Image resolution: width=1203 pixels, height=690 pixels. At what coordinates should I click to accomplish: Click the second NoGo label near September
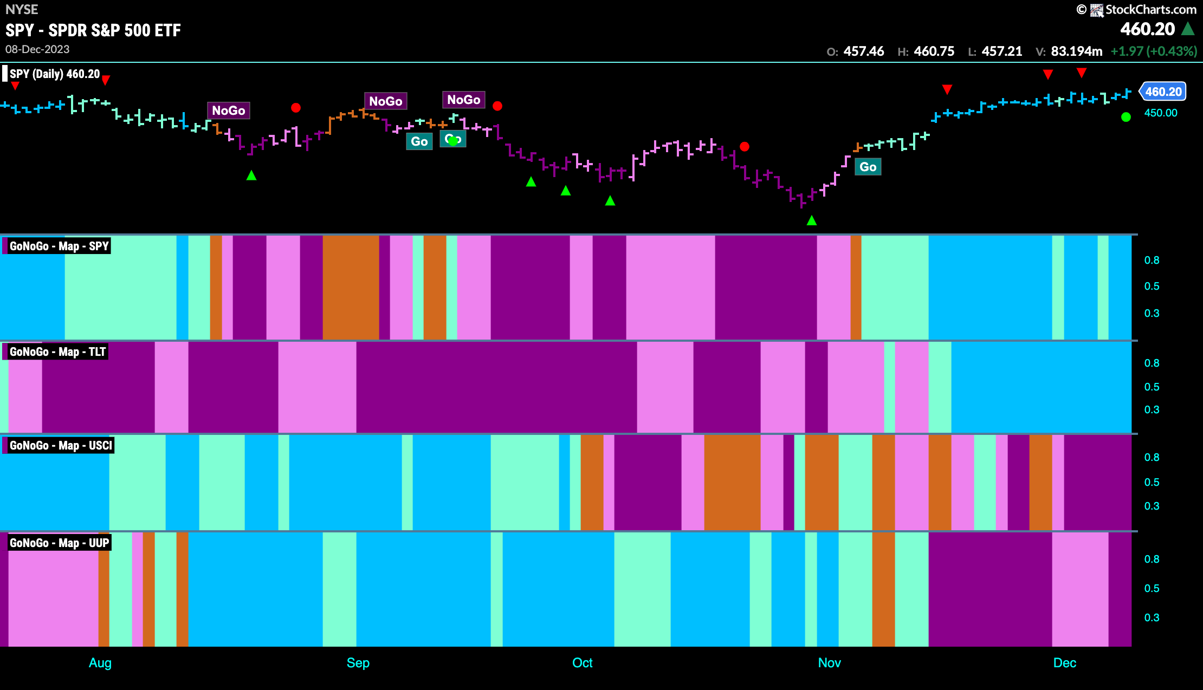pos(386,101)
